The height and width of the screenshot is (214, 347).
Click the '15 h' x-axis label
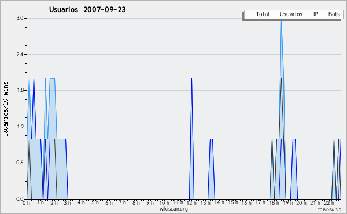[x=233, y=202]
